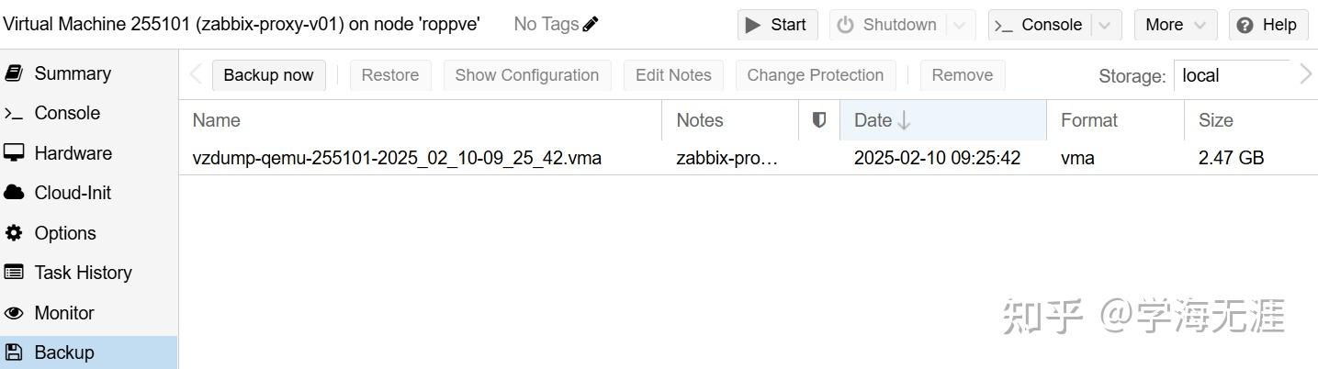Start the virtual machine
1318x369 pixels.
click(777, 25)
